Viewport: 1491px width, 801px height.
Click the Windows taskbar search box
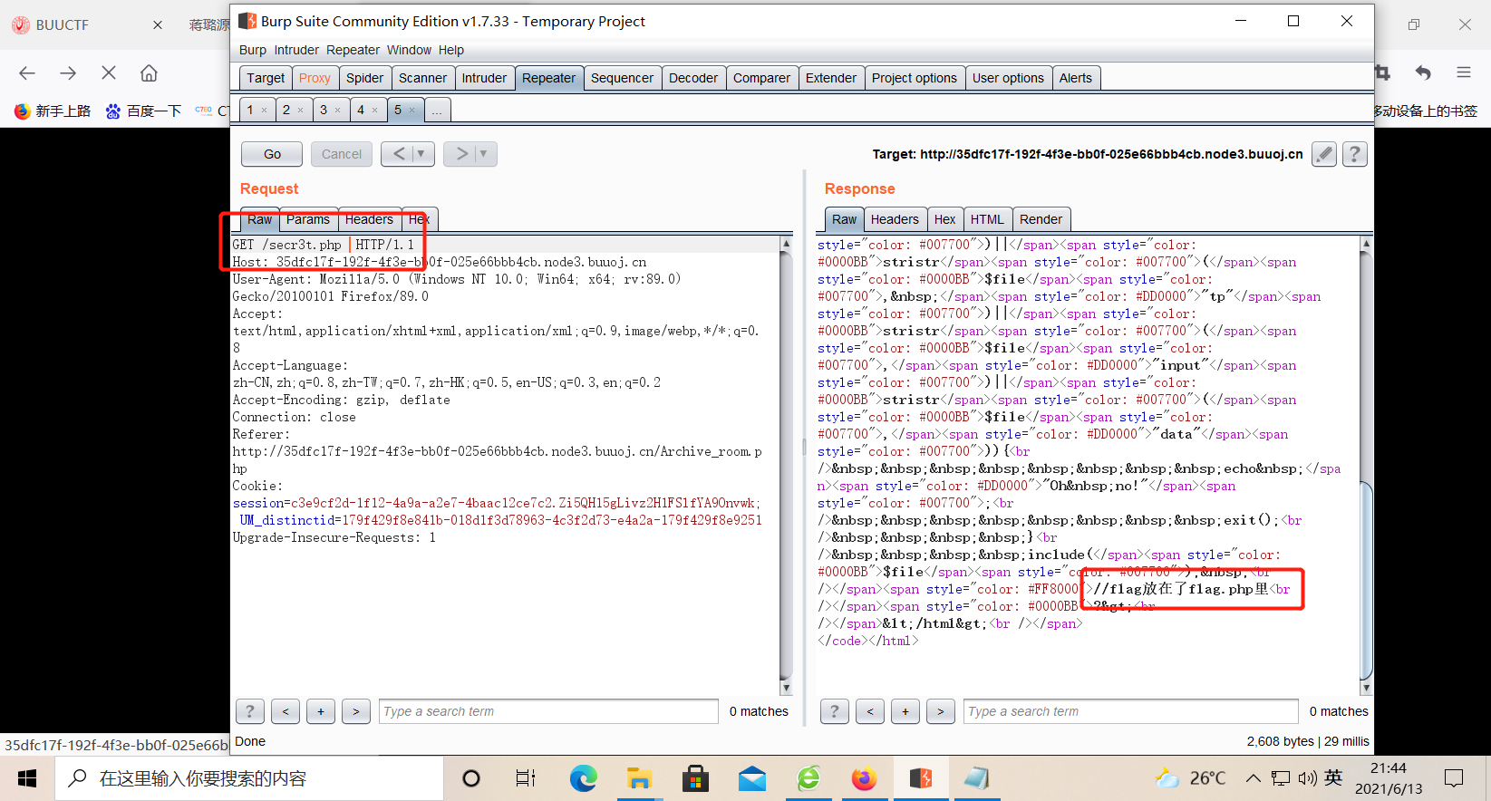point(249,778)
